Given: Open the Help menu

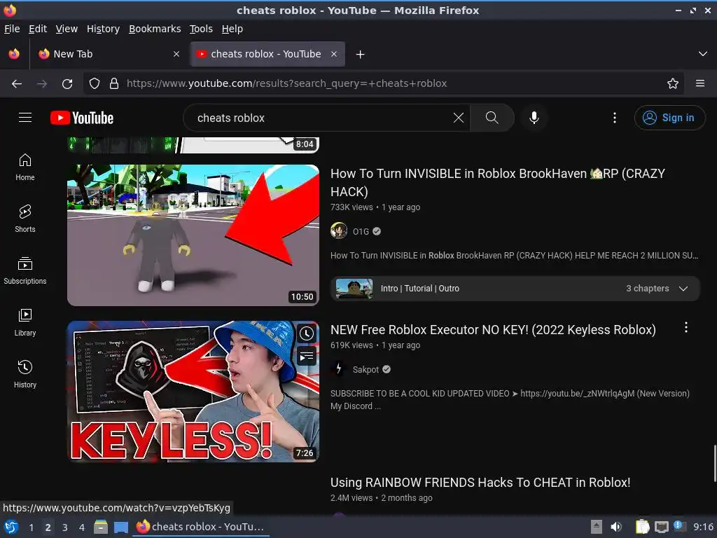Looking at the screenshot, I should click(x=232, y=29).
